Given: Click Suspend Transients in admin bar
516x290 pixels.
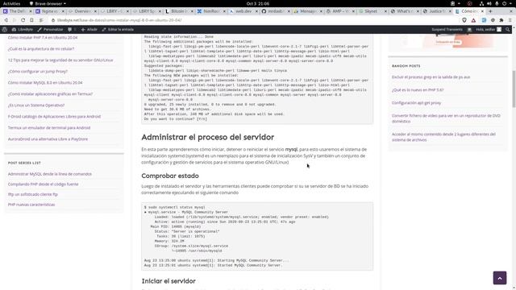Looking at the screenshot, I should pyautogui.click(x=447, y=29).
